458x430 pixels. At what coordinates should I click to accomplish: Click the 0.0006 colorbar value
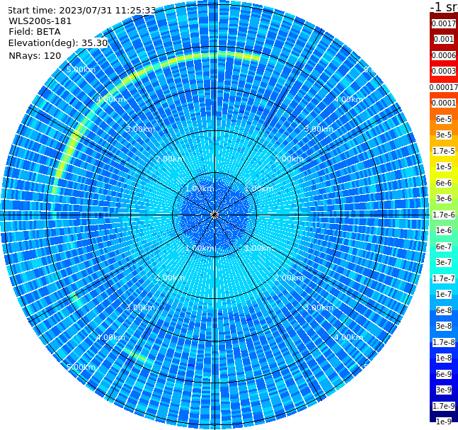pyautogui.click(x=444, y=55)
